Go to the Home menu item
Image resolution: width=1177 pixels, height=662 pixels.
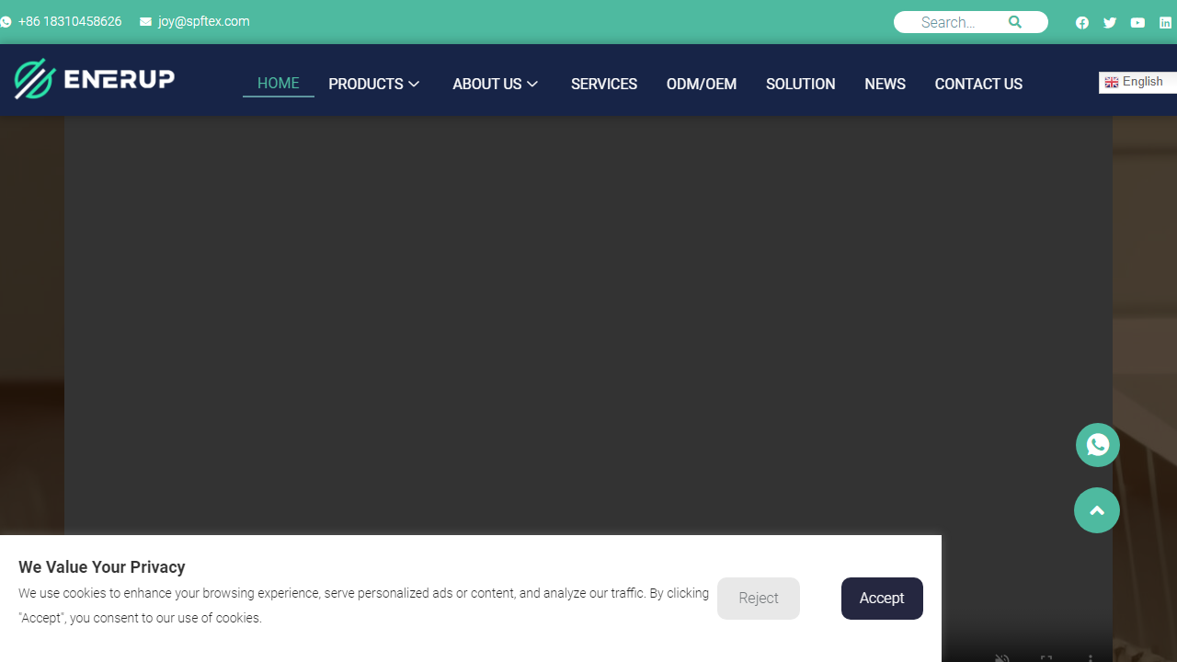tap(279, 84)
